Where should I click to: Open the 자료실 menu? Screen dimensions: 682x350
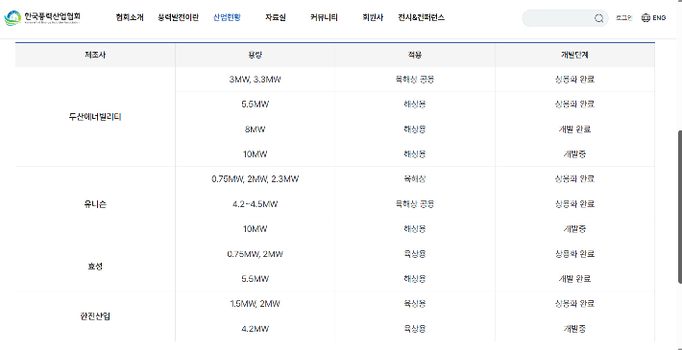276,18
